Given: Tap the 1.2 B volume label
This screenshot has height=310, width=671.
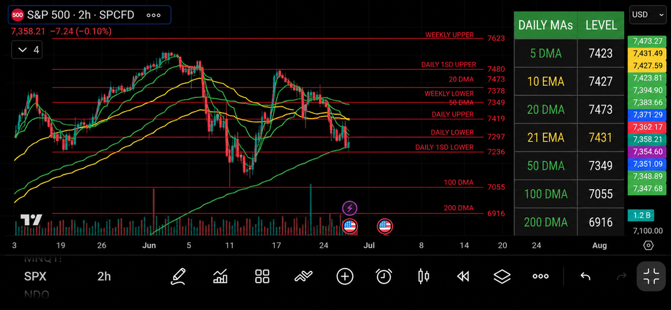Looking at the screenshot, I should (641, 216).
